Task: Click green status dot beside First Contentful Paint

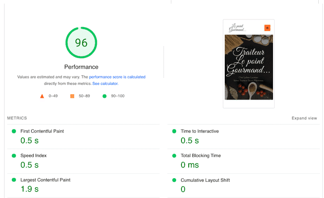Action: click(x=14, y=131)
